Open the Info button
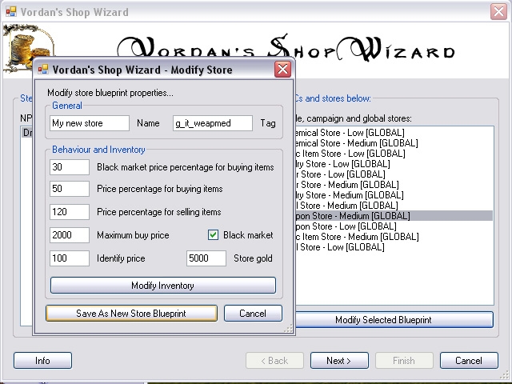 [42, 361]
